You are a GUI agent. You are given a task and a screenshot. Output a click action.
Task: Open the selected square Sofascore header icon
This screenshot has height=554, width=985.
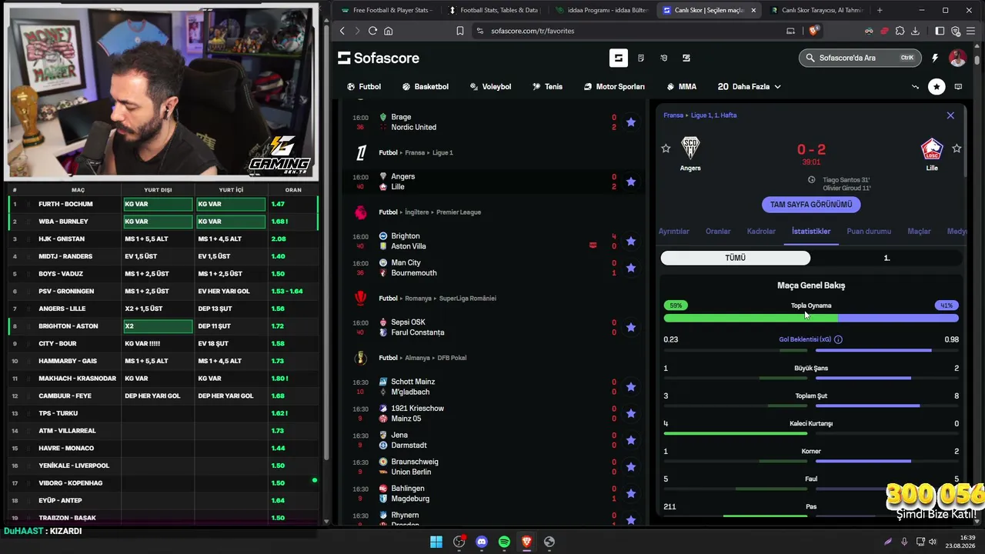(618, 58)
